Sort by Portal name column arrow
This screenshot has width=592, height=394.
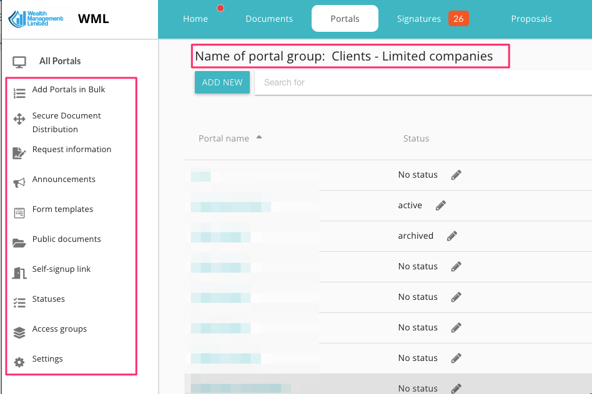point(259,137)
